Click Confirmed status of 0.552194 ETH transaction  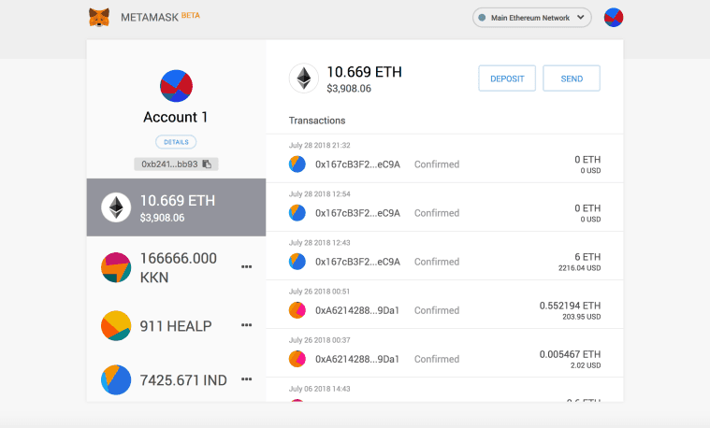(x=437, y=310)
